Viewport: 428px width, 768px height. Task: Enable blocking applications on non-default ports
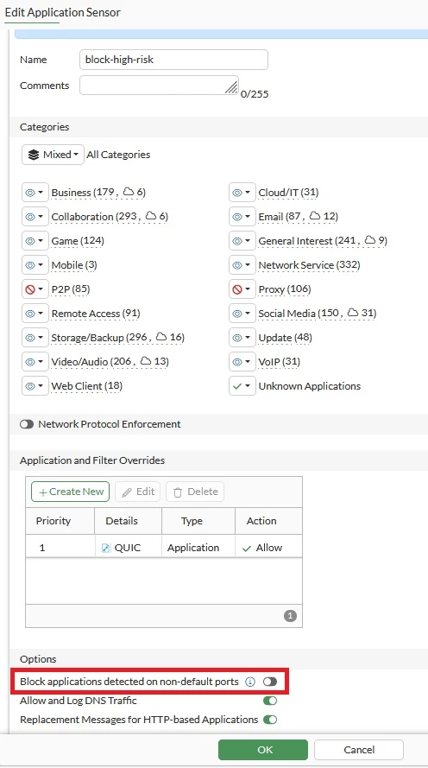click(270, 682)
